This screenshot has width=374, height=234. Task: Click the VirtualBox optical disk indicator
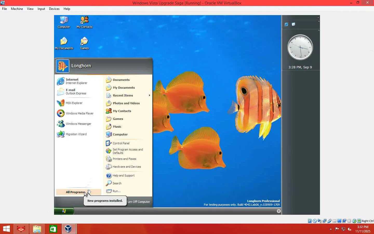(315, 221)
